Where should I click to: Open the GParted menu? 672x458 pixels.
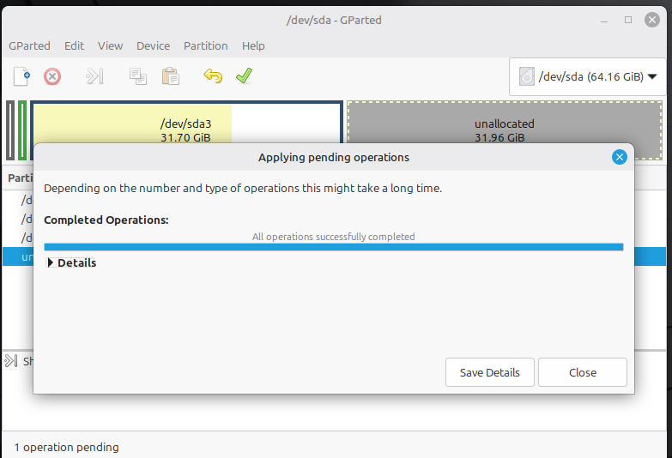pyautogui.click(x=29, y=45)
